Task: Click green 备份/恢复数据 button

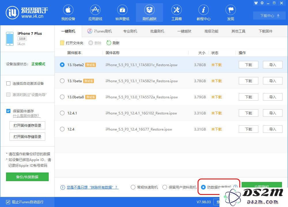Action: coord(27,177)
